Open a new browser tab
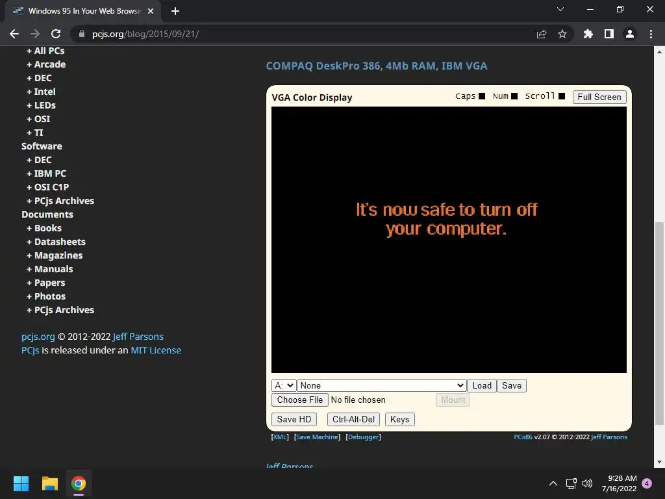Image resolution: width=665 pixels, height=499 pixels. tap(175, 11)
